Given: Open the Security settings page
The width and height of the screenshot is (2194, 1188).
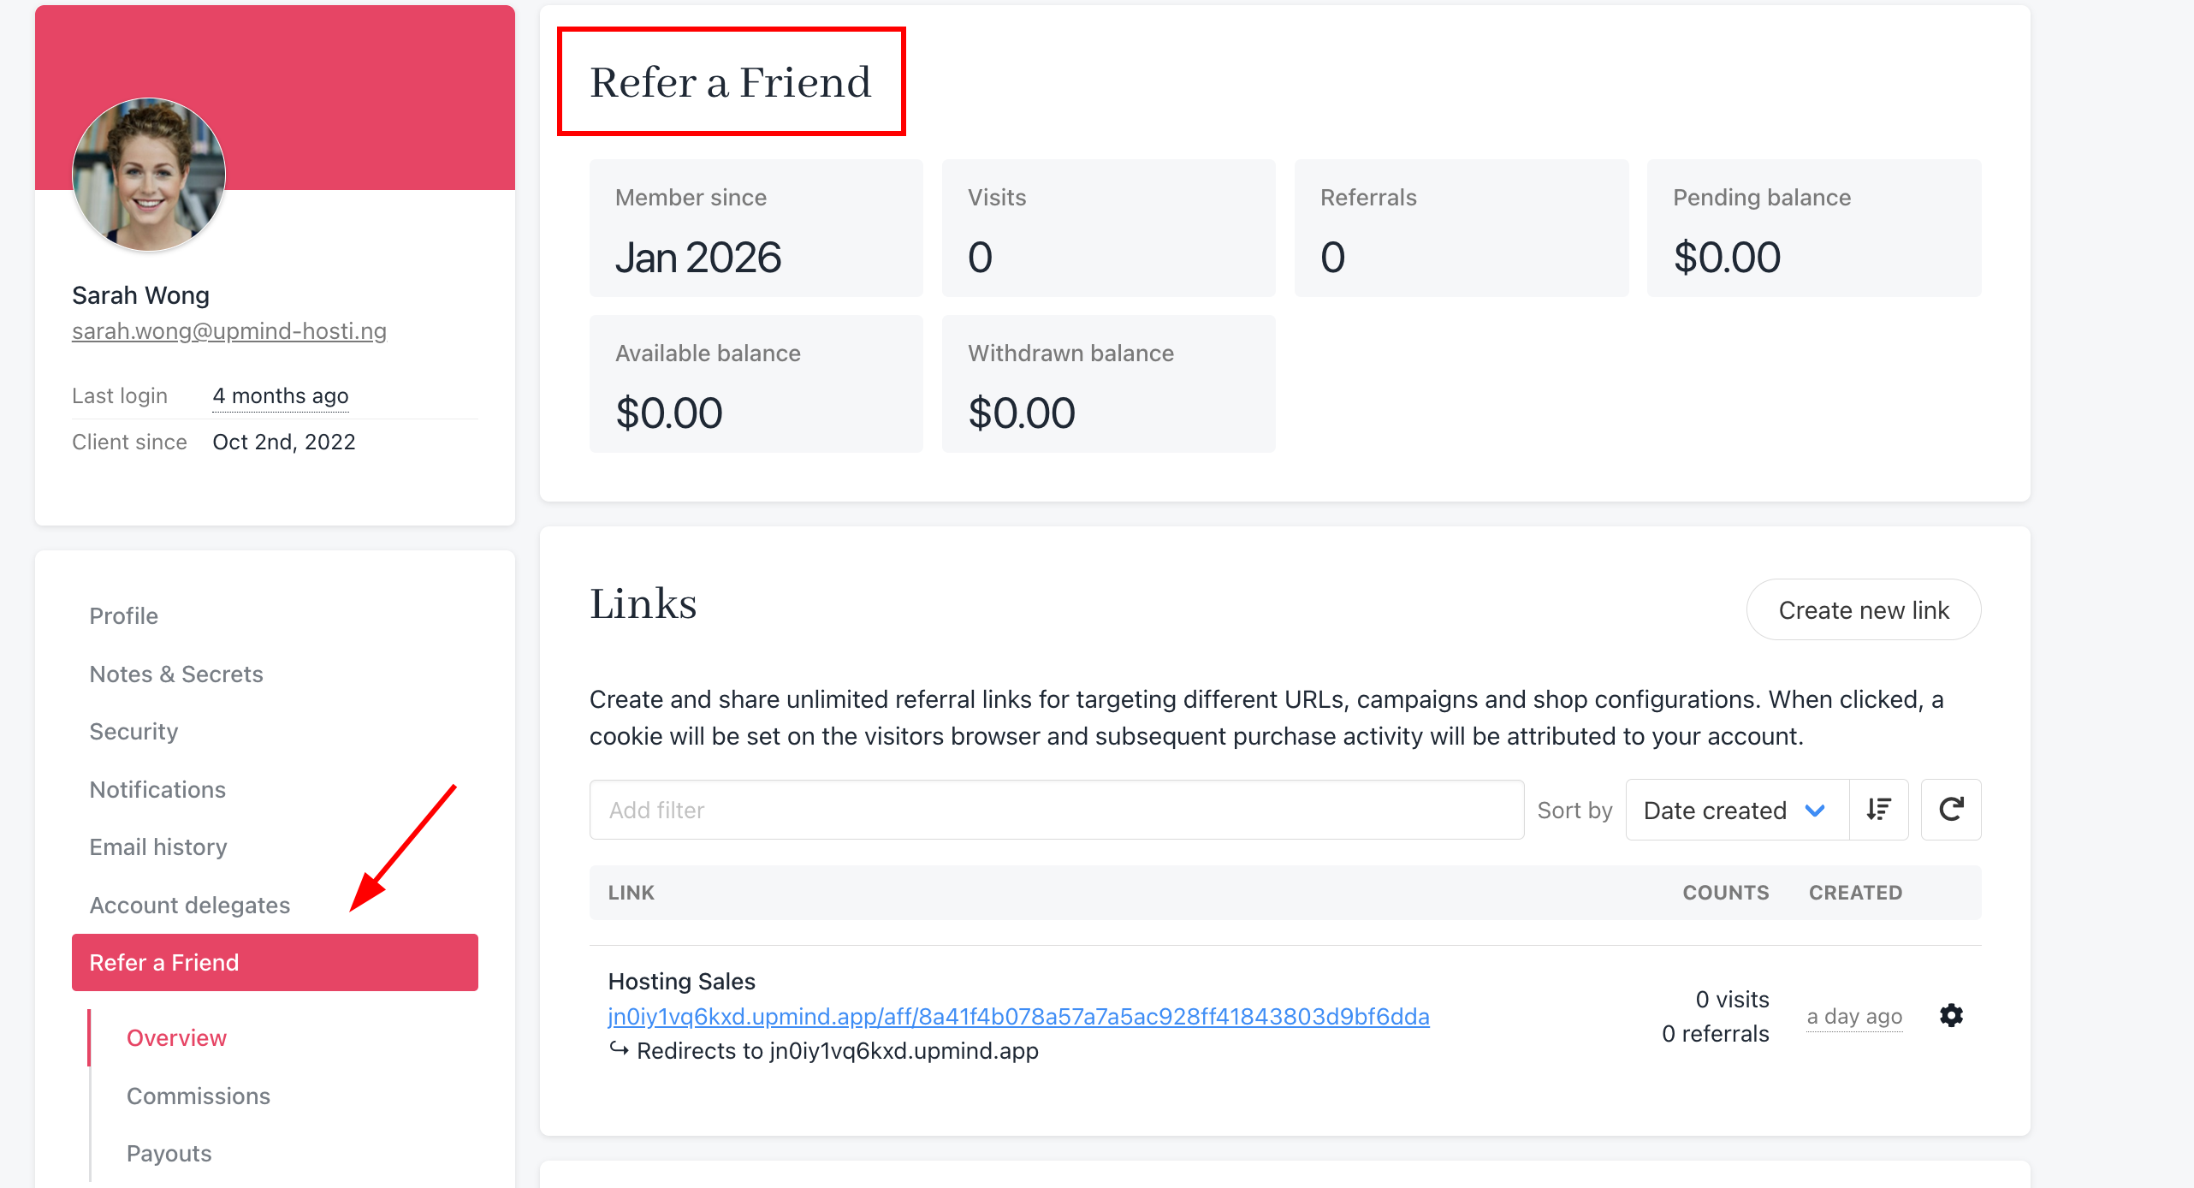Looking at the screenshot, I should pyautogui.click(x=134, y=732).
